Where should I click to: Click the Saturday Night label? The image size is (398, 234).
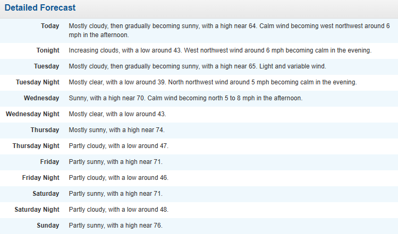click(x=37, y=210)
